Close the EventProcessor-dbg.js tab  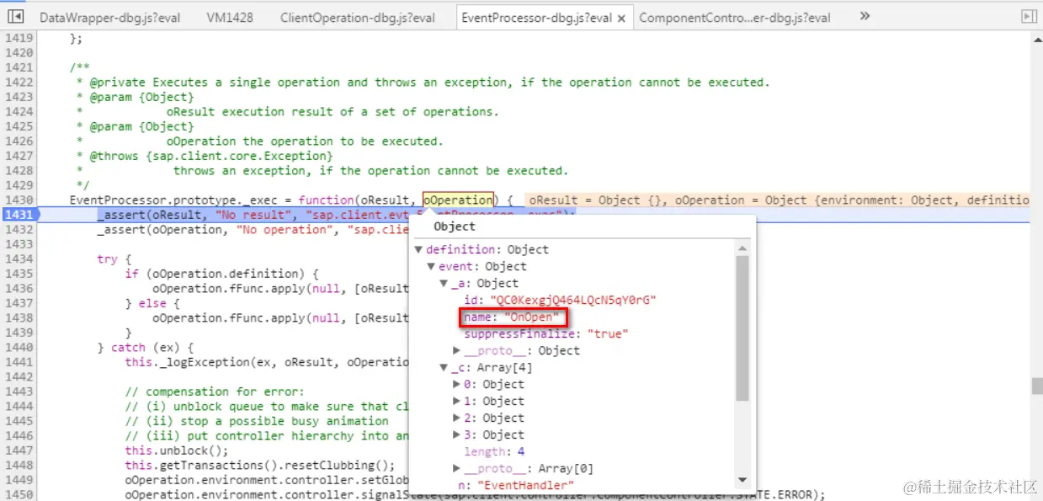621,18
